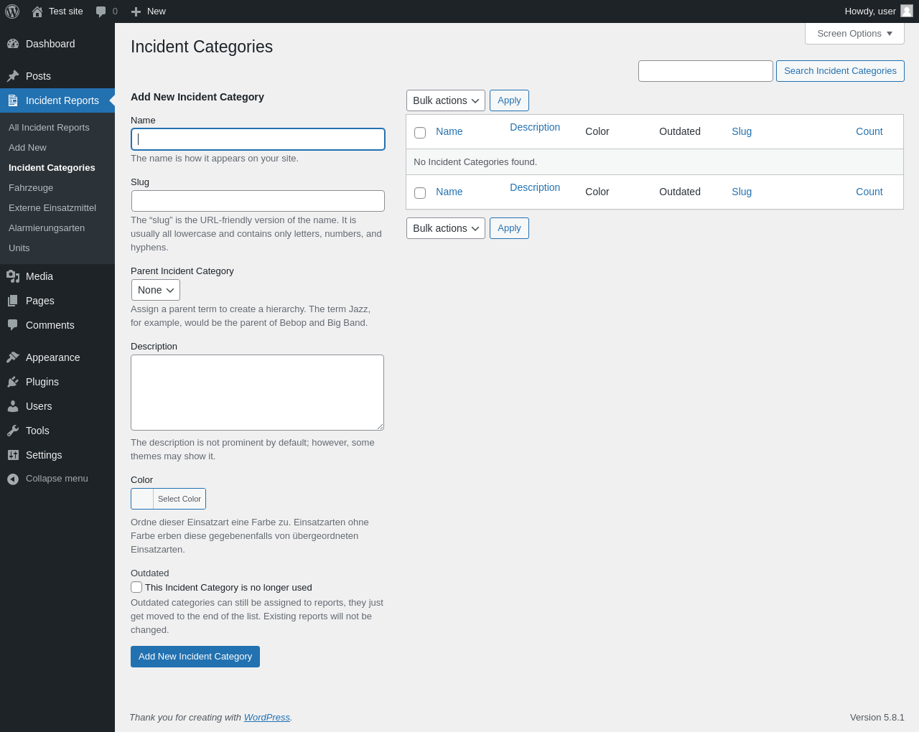The height and width of the screenshot is (732, 919).
Task: Click the Collapse menu arrow icon
Action: point(13,479)
